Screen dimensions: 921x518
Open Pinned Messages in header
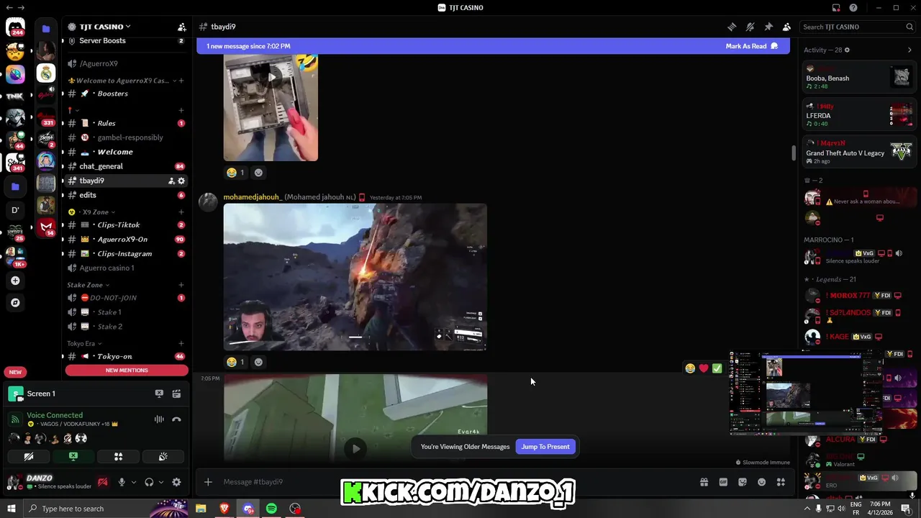click(768, 27)
